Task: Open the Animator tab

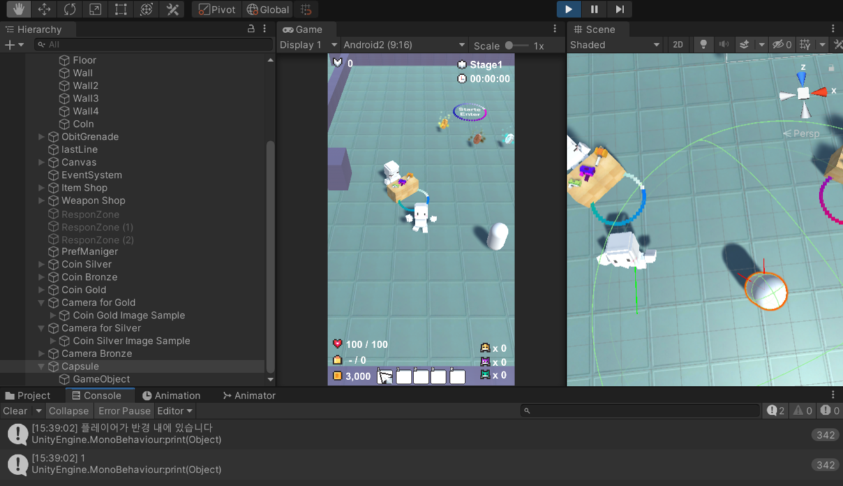Action: tap(249, 395)
